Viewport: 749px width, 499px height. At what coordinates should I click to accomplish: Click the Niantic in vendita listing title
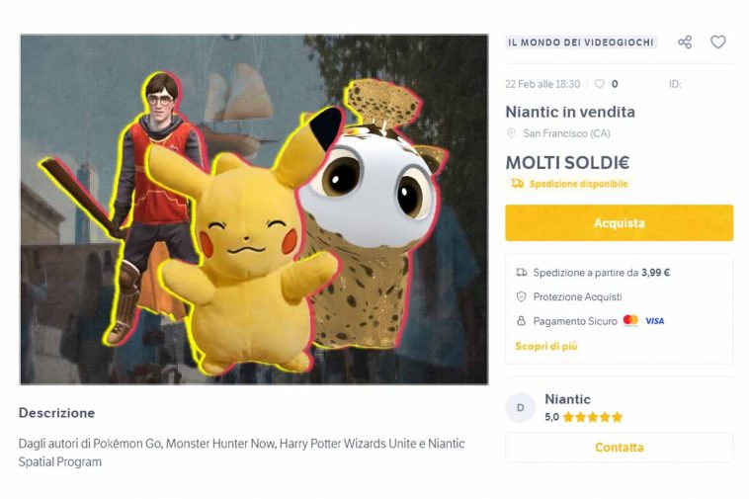tap(570, 112)
